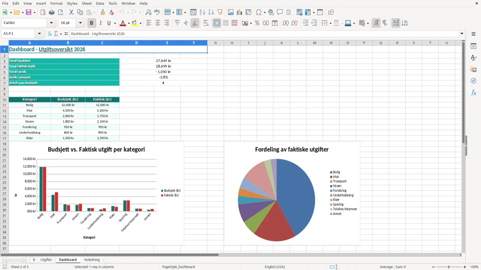The height and width of the screenshot is (270, 481).
Task: Open the Format menu
Action: coord(56,3)
